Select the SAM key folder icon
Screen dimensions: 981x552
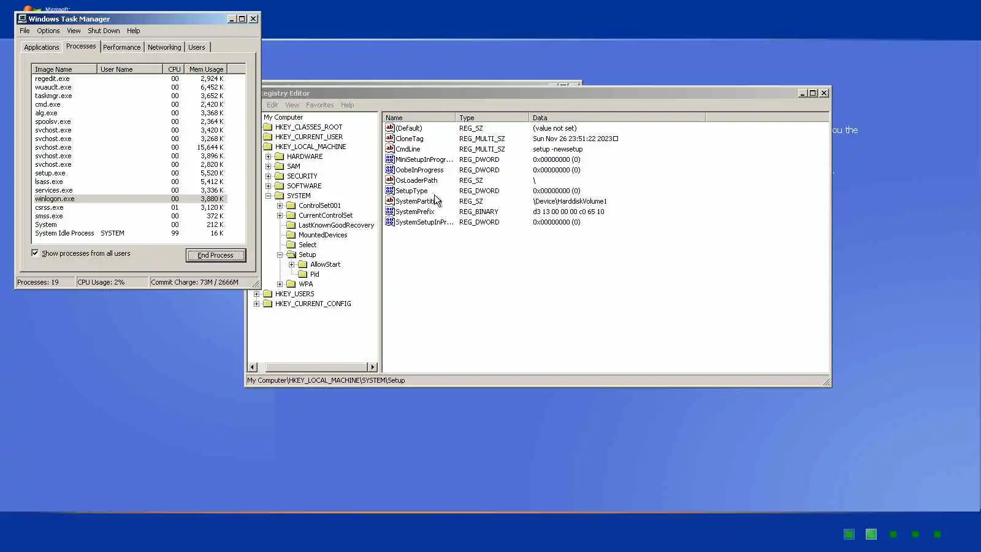280,166
